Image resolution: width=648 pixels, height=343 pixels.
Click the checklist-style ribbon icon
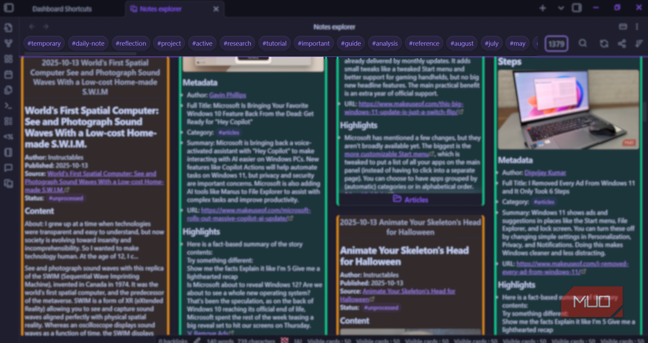click(x=8, y=121)
